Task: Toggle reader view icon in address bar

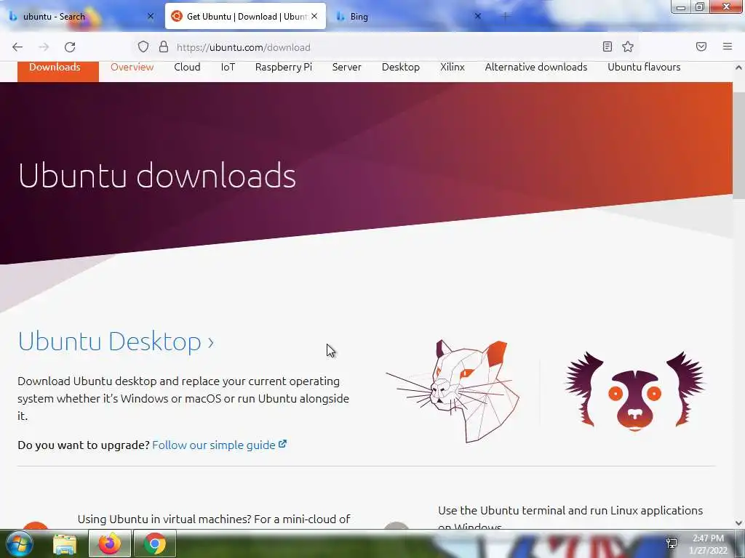Action: pyautogui.click(x=607, y=46)
